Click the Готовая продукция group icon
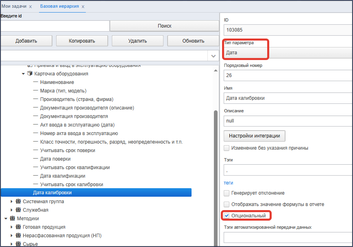This screenshot has width=353, height=247. point(18,227)
